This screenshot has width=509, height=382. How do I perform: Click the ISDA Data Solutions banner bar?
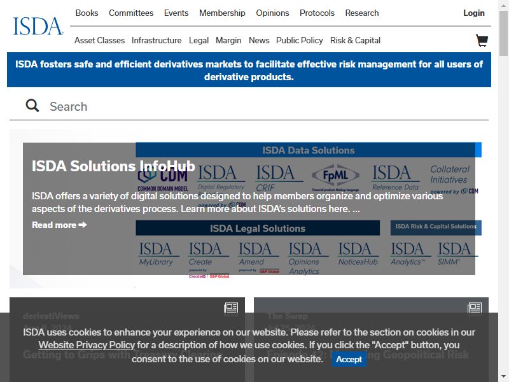(309, 150)
